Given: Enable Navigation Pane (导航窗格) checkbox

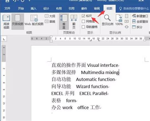Looking at the screenshot, I should point(83,27).
